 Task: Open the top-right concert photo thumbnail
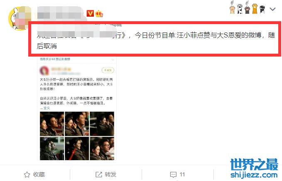tap(102, 124)
